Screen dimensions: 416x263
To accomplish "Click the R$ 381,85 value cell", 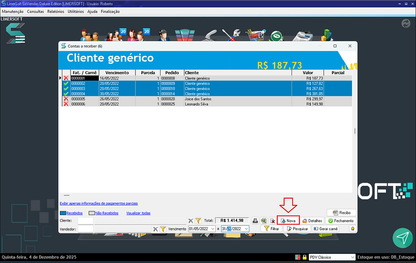I will click(x=308, y=94).
